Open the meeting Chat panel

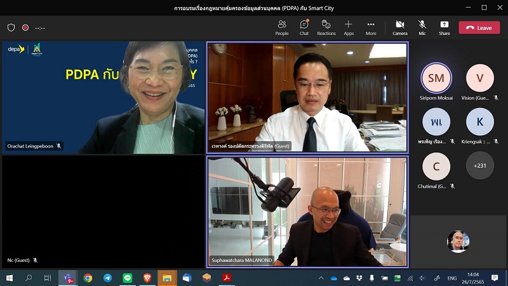pos(304,27)
